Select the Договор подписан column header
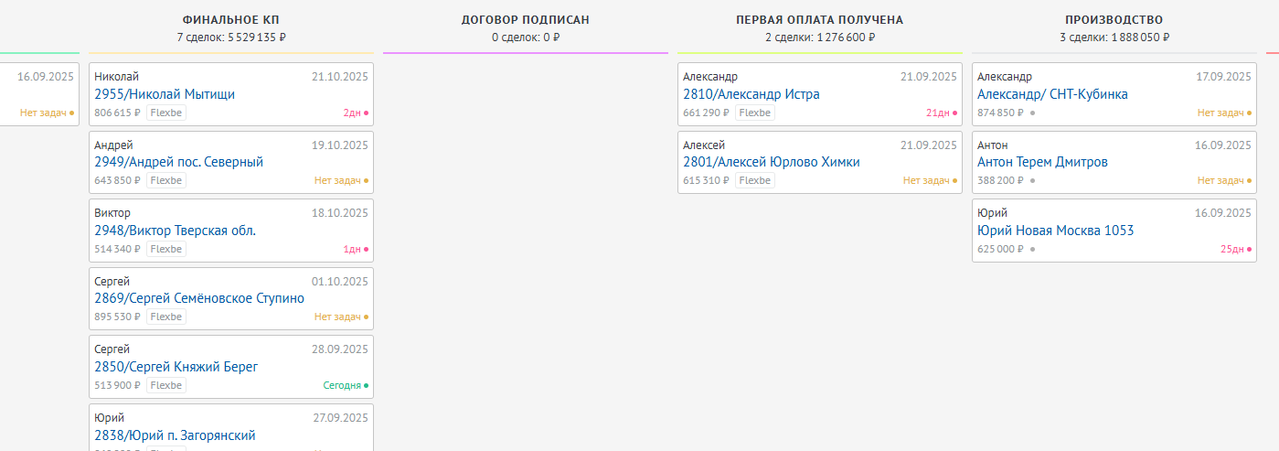 tap(525, 19)
